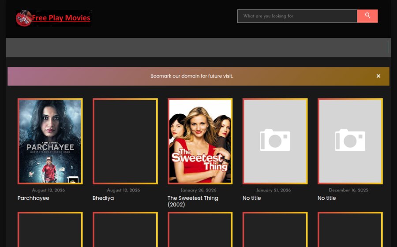Dismiss the bookmark domain banner
Viewport: 397px width, 247px height.
pos(378,76)
